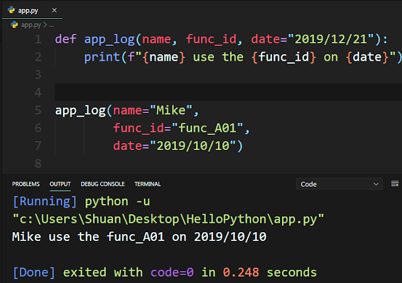Click the "2019/10/10" string on line 7
Image resolution: width=402 pixels, height=283 pixels.
coord(193,146)
